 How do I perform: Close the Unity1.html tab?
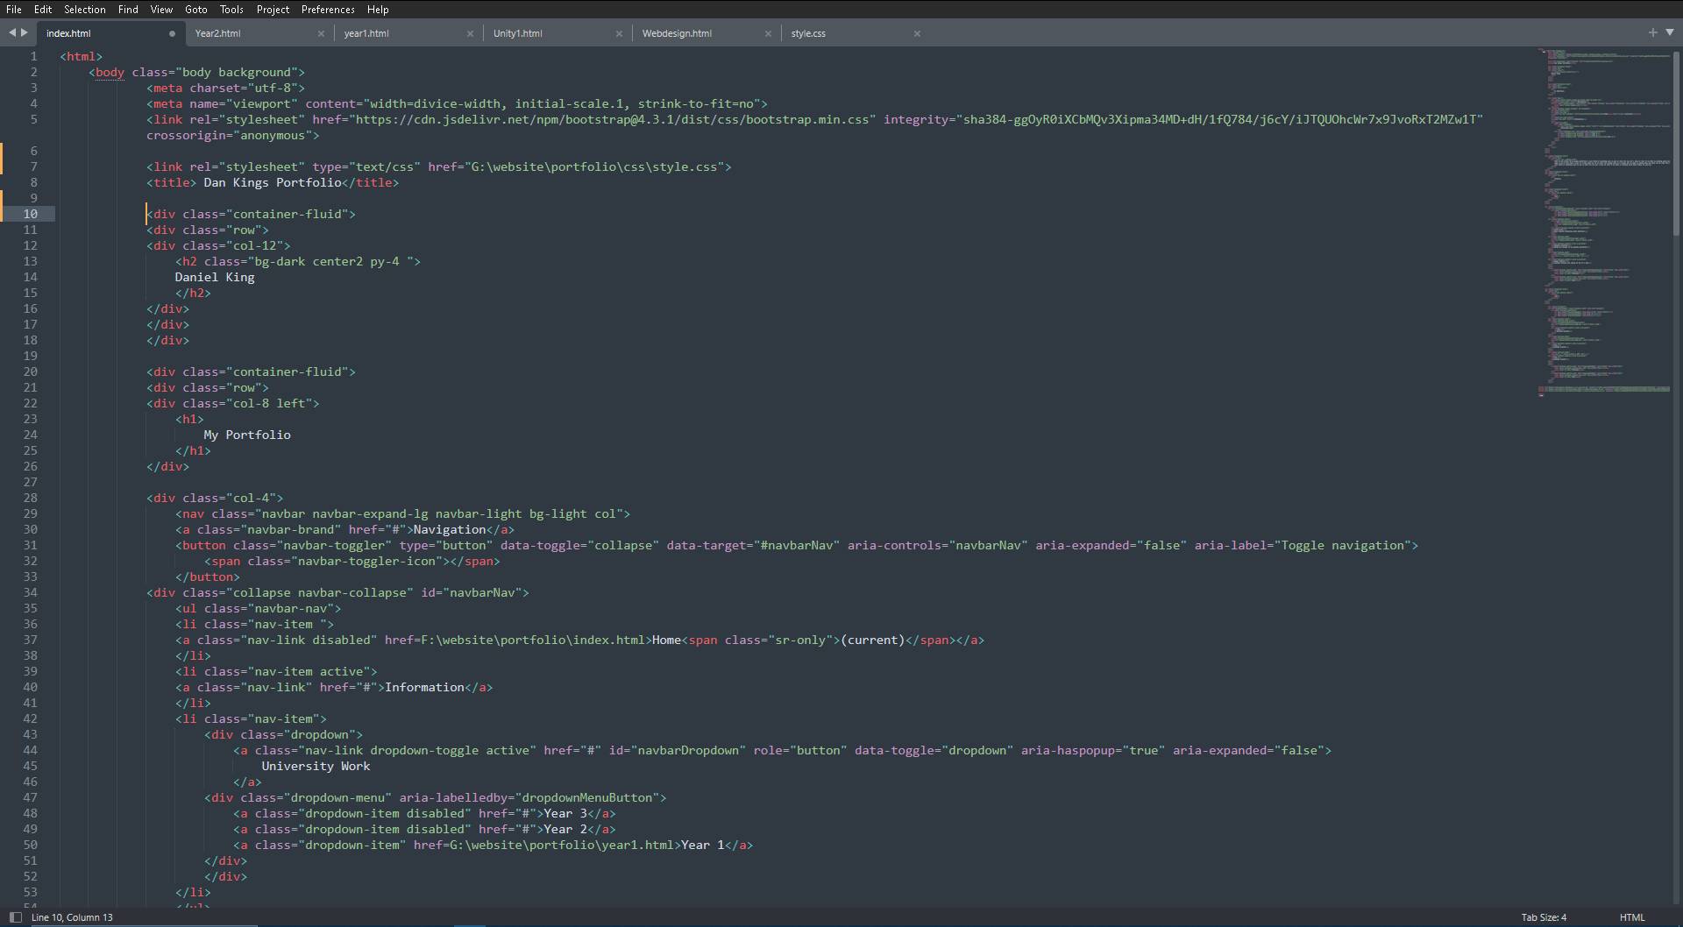(x=619, y=33)
